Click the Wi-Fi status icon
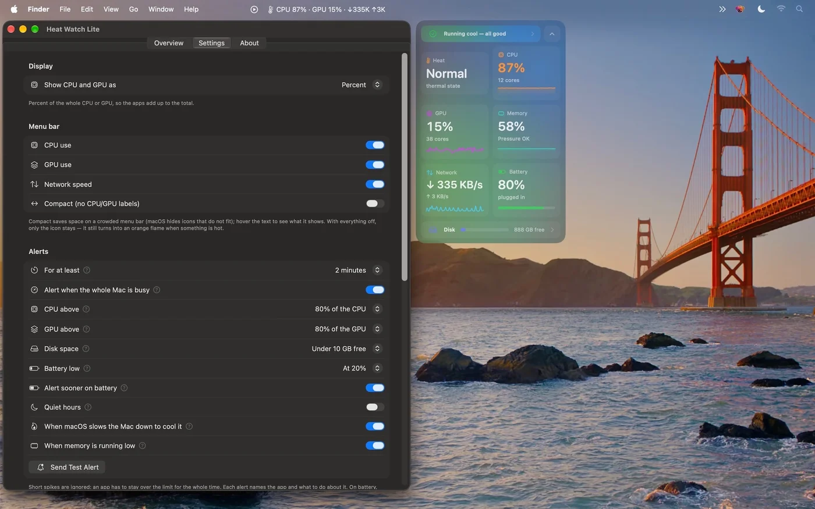The width and height of the screenshot is (815, 509). [x=781, y=9]
